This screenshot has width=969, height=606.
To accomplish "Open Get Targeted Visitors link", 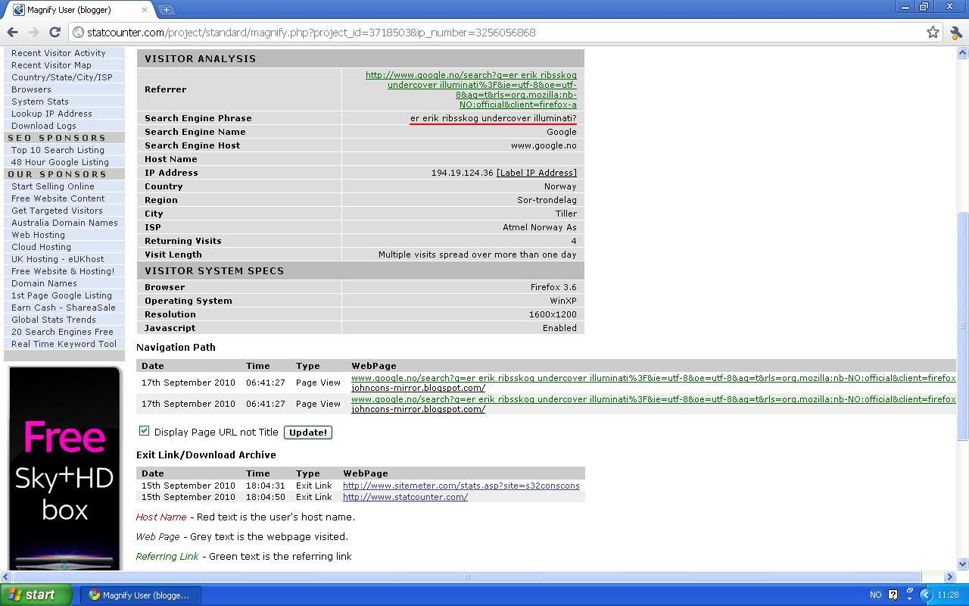I will 57,211.
